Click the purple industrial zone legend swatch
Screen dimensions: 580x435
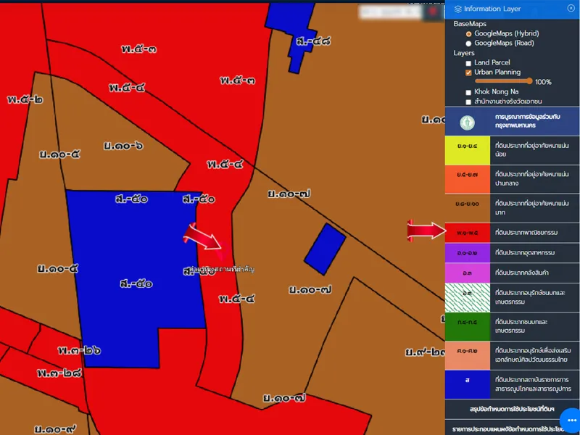(x=467, y=253)
